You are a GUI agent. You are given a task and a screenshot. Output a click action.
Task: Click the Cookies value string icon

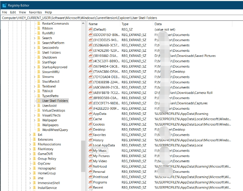click(90, 124)
